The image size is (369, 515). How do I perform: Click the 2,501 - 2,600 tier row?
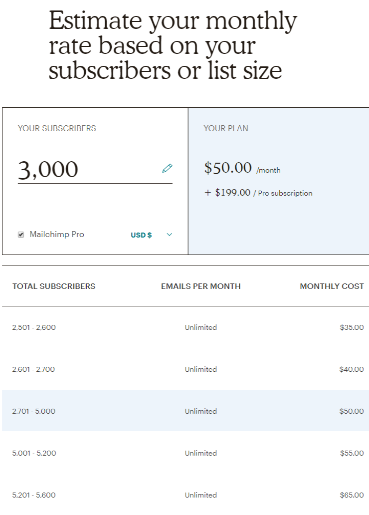[184, 327]
